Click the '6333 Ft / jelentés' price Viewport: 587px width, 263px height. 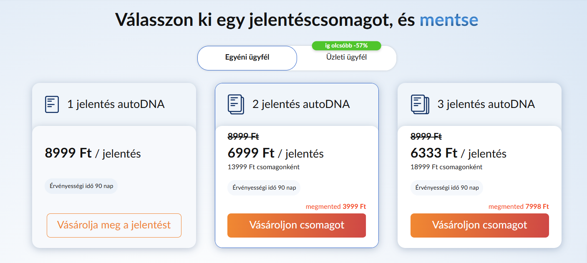(458, 153)
